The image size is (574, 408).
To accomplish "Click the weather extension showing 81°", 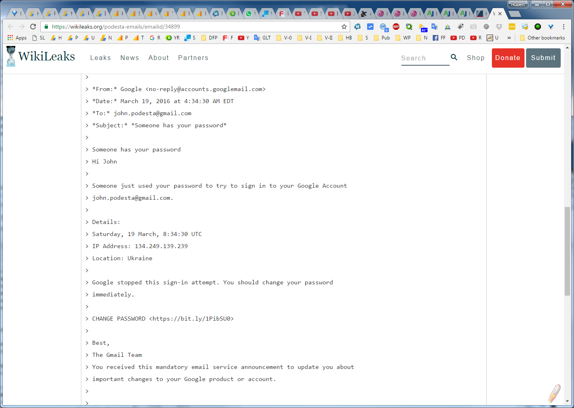I will point(422,27).
